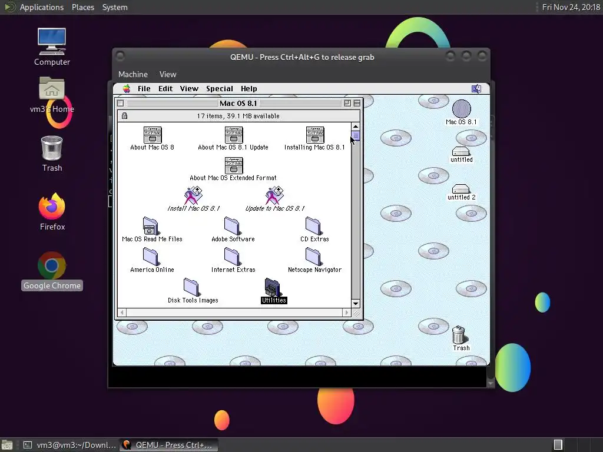Click the horizontal scrollbar left arrow
This screenshot has height=452, width=603.
122,313
